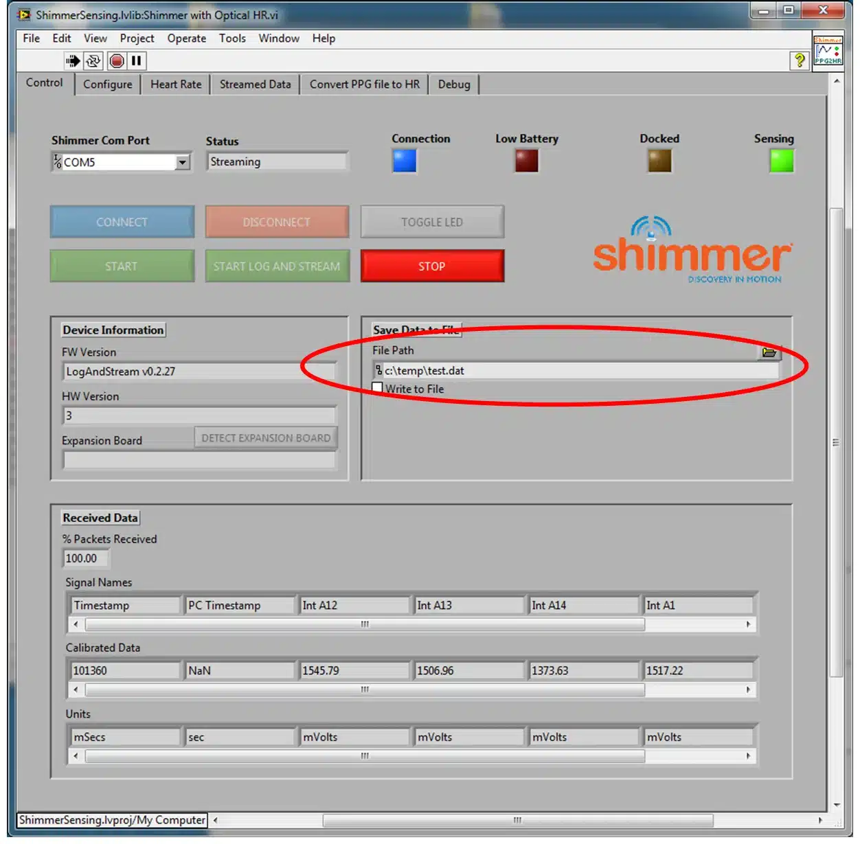
Task: Switch to the Debug tab
Action: tap(454, 84)
